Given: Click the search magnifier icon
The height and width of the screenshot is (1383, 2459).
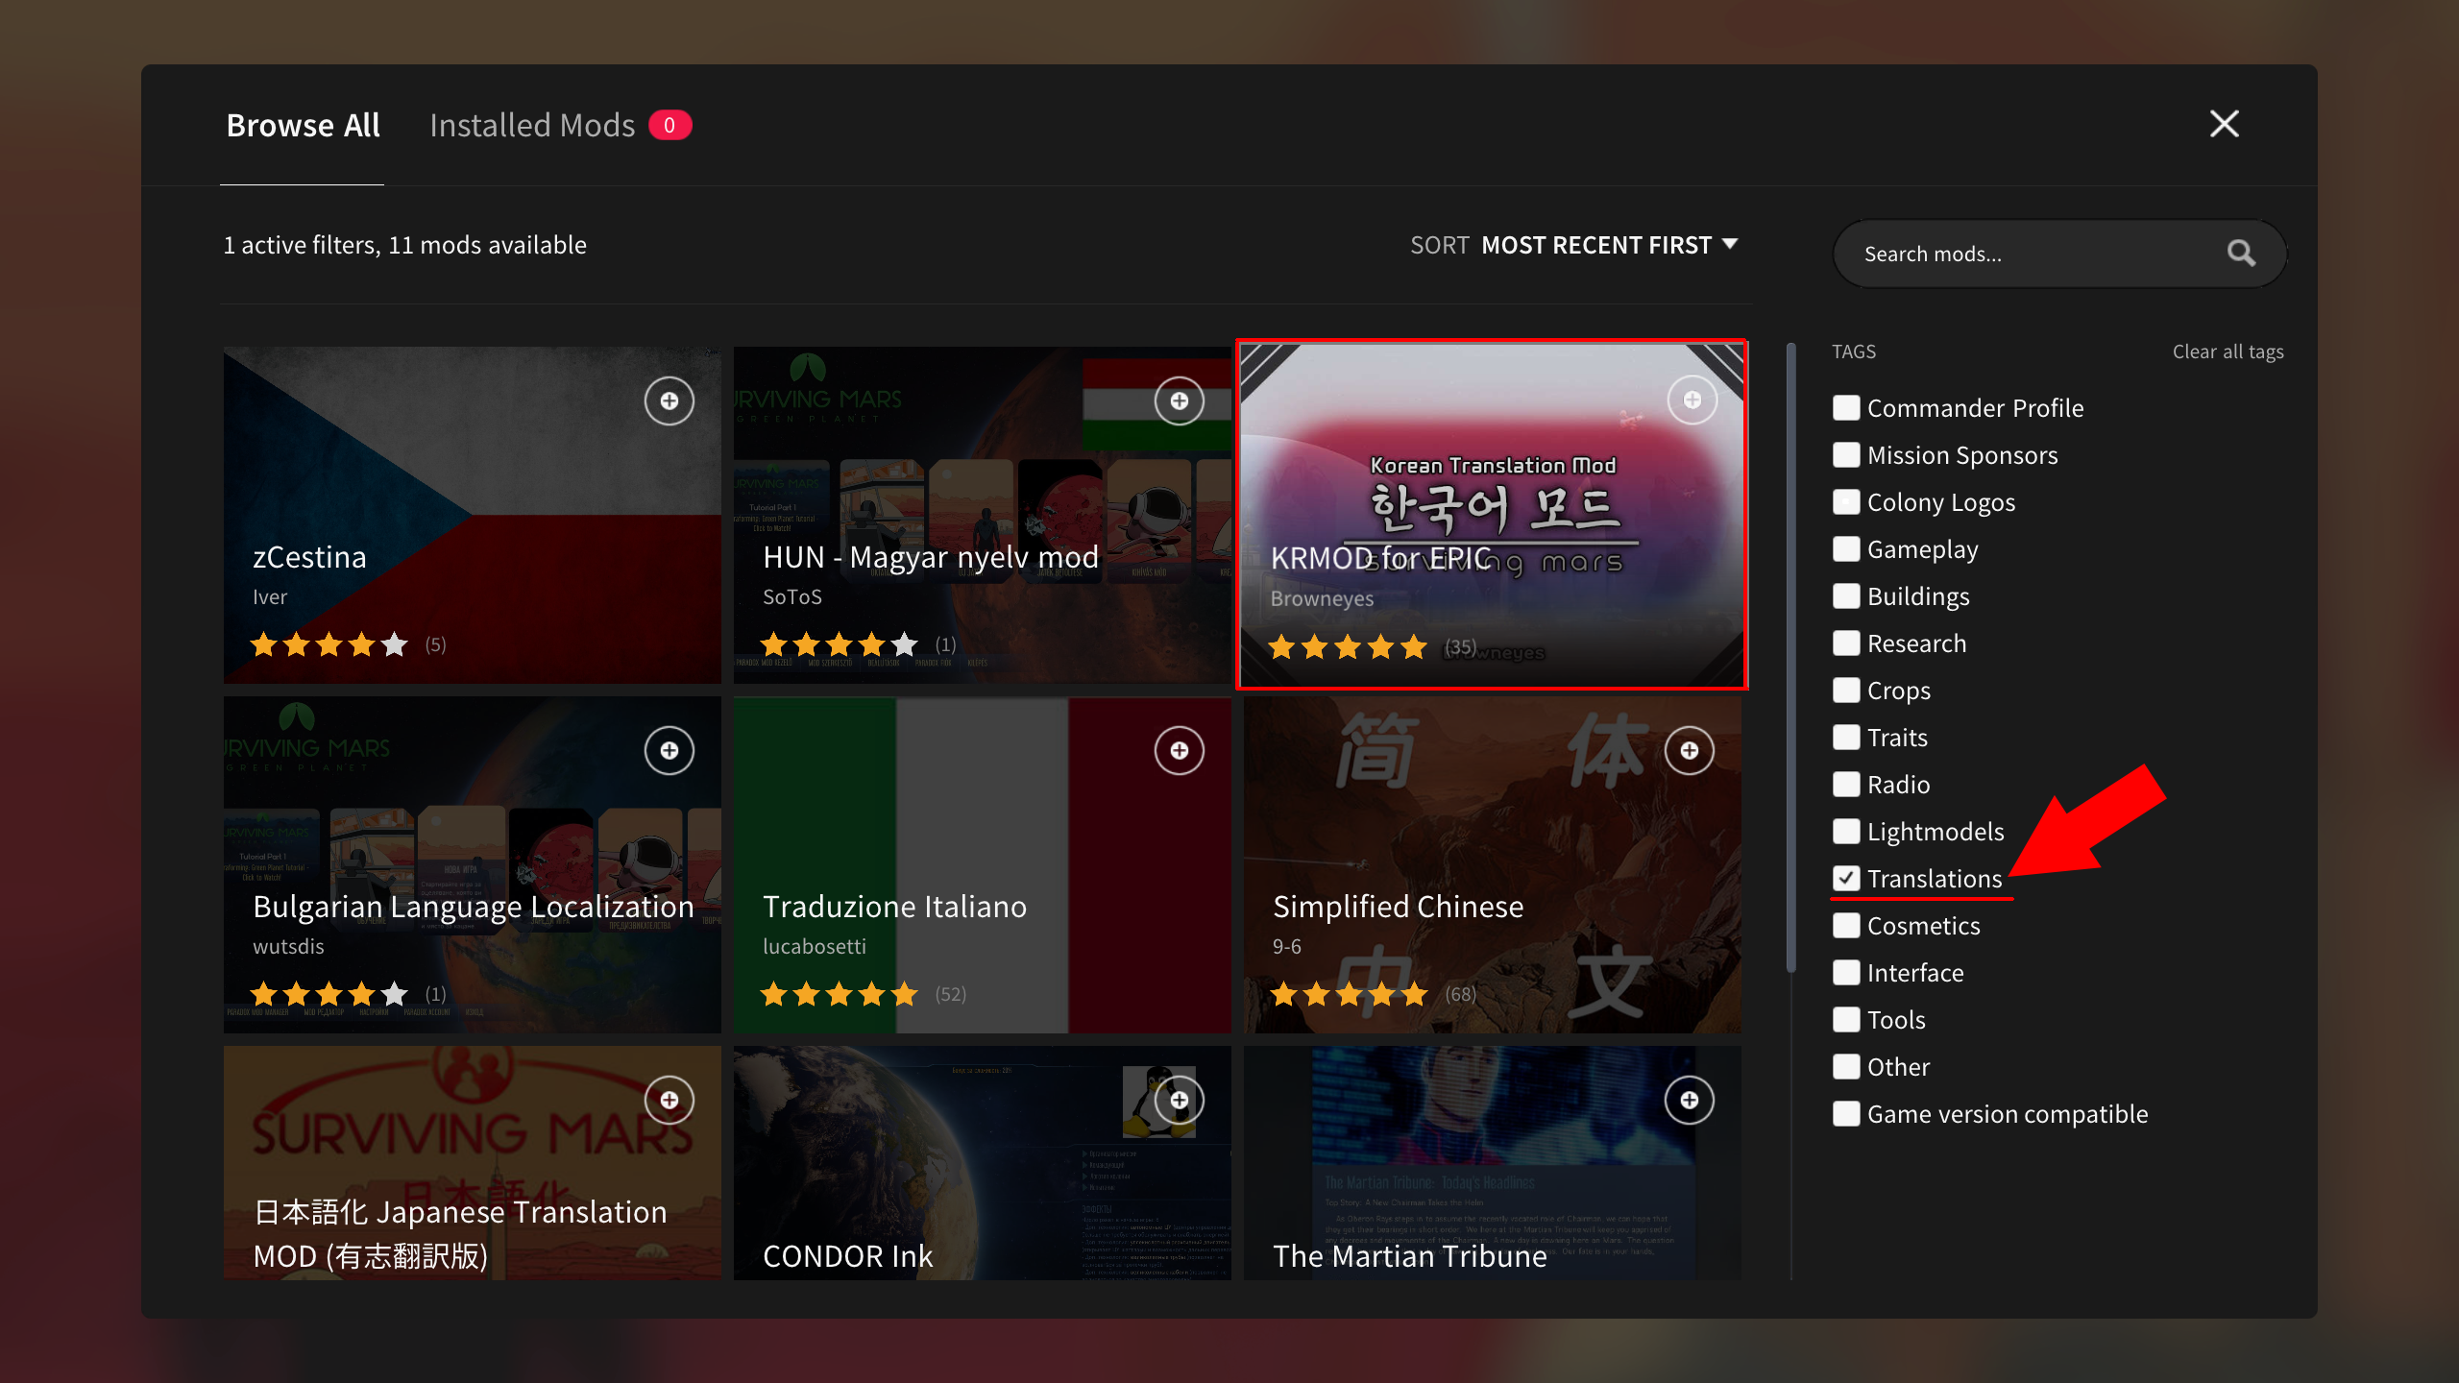Looking at the screenshot, I should [2241, 254].
